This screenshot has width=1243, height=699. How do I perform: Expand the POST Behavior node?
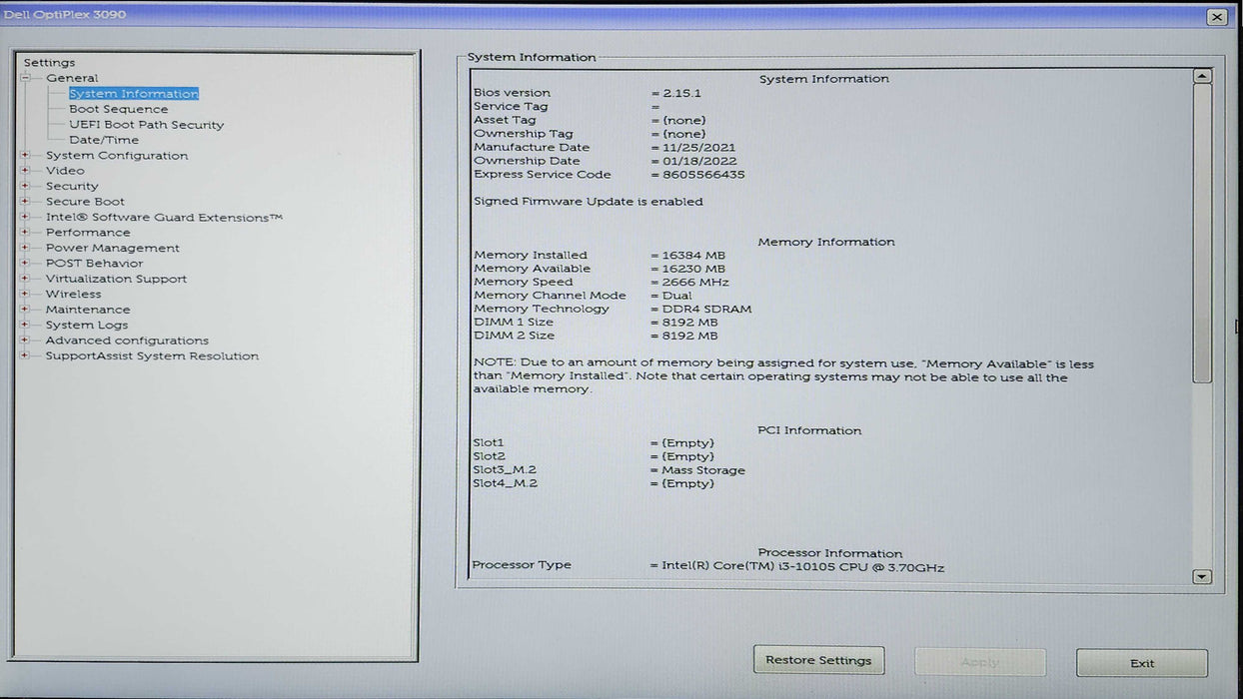[x=26, y=263]
